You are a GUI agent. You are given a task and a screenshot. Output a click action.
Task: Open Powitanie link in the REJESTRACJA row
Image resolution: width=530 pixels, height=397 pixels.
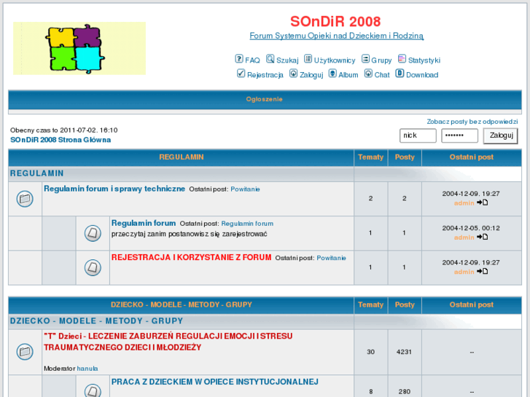click(x=331, y=258)
